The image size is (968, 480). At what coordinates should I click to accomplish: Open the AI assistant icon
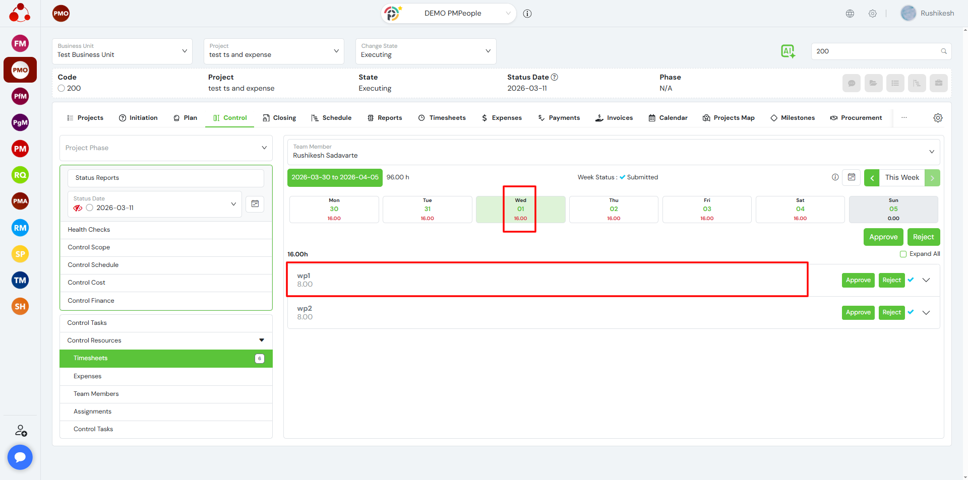[788, 51]
